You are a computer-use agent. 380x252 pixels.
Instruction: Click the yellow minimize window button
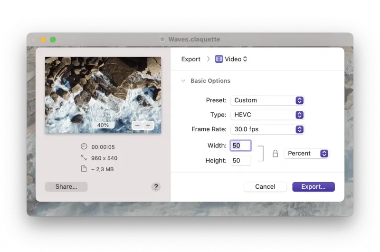(43, 39)
